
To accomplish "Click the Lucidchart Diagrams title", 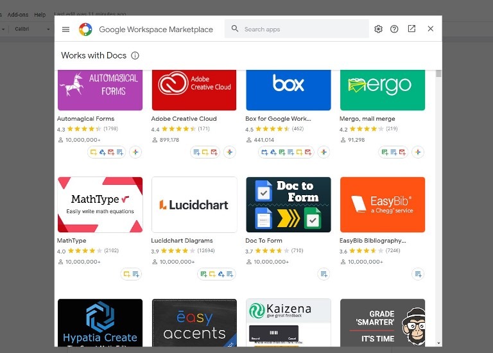I will click(182, 241).
